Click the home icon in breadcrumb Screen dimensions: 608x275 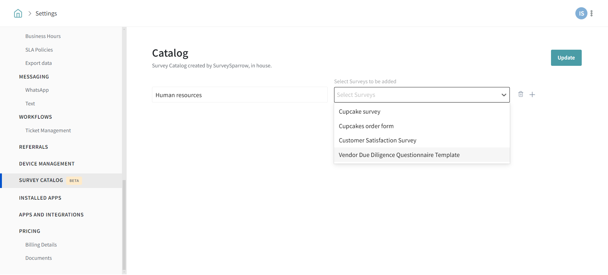(x=18, y=13)
